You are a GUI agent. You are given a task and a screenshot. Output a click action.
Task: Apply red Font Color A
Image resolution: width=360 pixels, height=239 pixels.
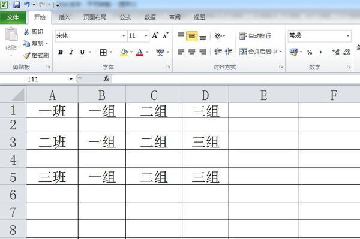(140, 52)
